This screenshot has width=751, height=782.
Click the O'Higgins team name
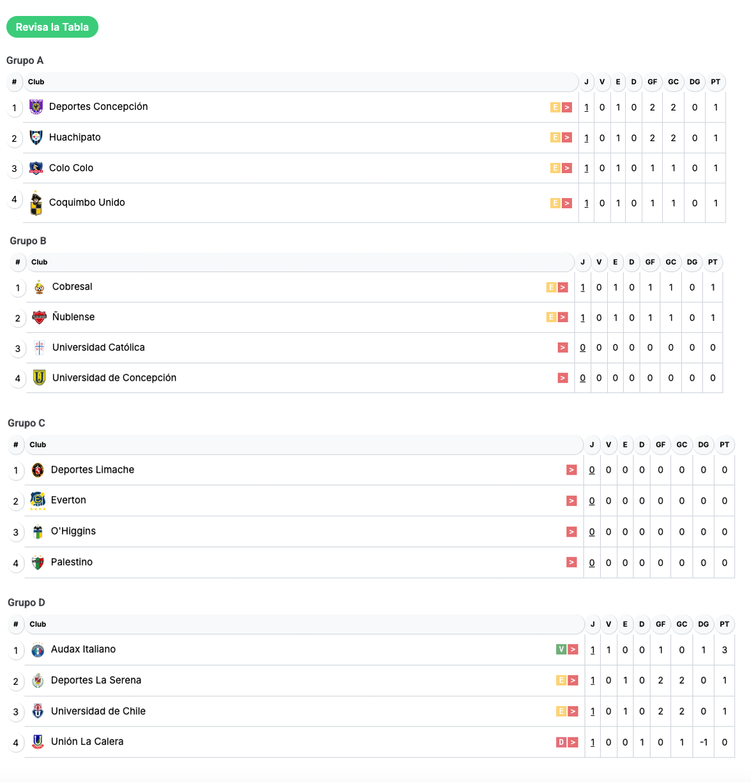74,532
